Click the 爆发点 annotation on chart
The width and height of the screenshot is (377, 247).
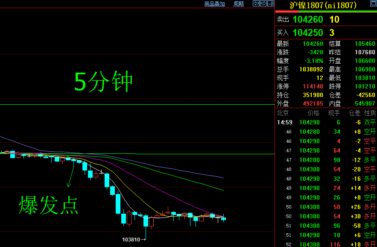click(49, 205)
